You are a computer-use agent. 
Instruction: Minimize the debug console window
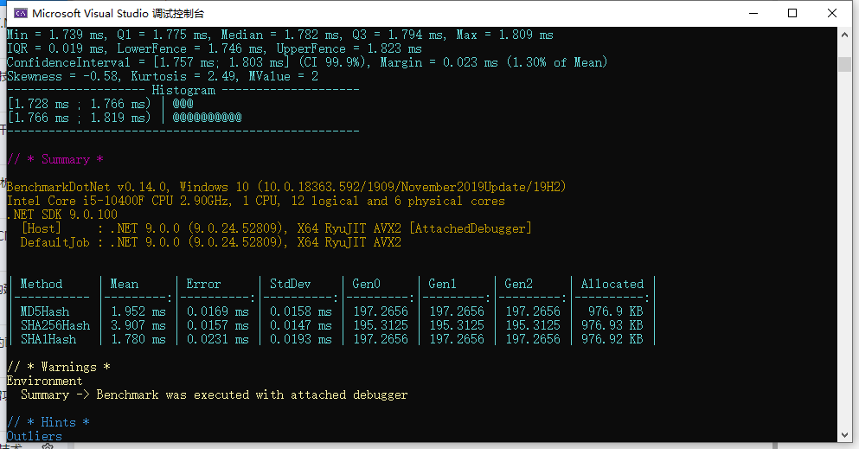tap(752, 13)
